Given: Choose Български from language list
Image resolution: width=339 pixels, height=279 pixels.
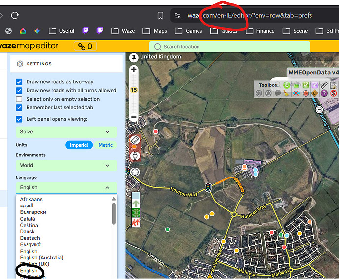Looking at the screenshot, I should tap(33, 212).
